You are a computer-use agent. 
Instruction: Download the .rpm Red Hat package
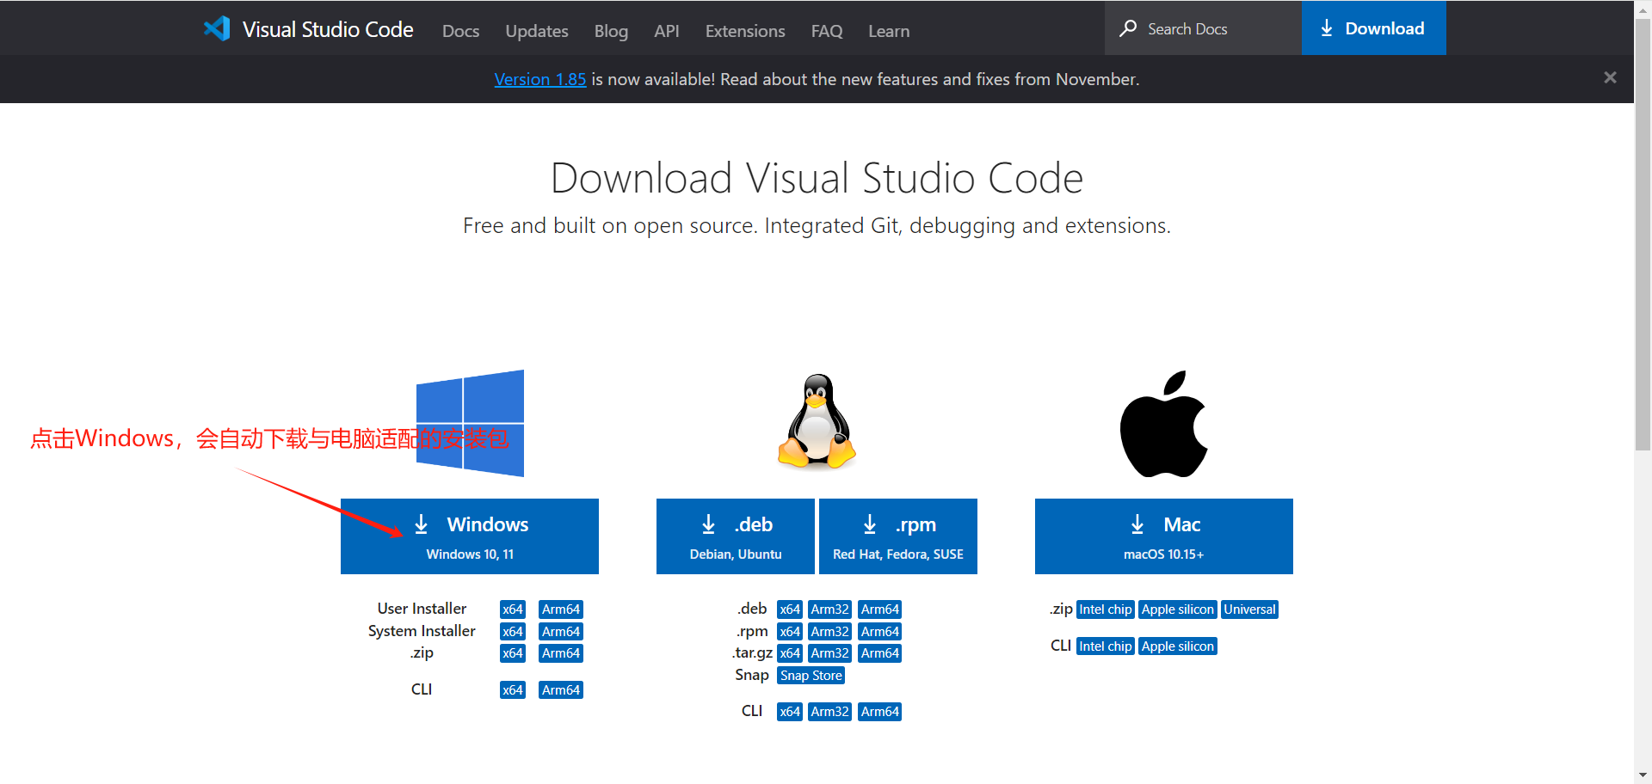click(898, 536)
